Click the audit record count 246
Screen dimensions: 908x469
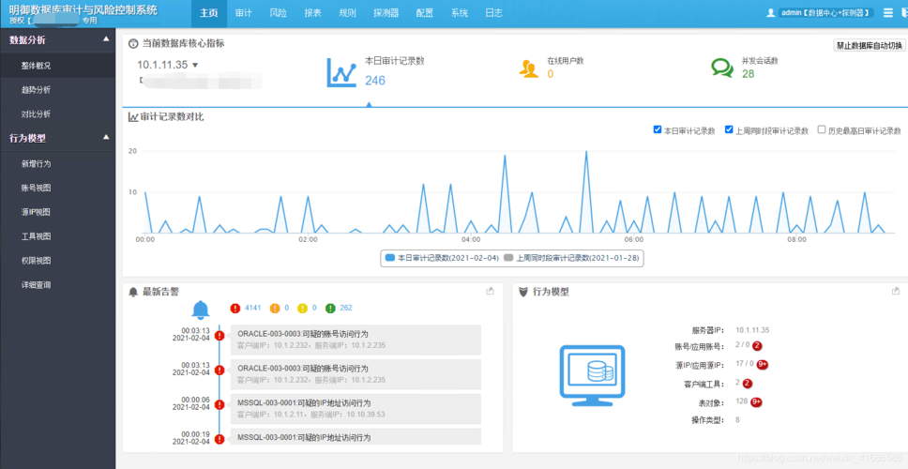(374, 81)
